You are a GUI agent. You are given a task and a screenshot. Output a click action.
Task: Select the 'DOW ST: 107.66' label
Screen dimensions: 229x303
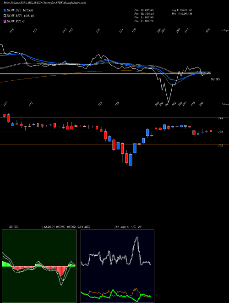click(x=20, y=10)
